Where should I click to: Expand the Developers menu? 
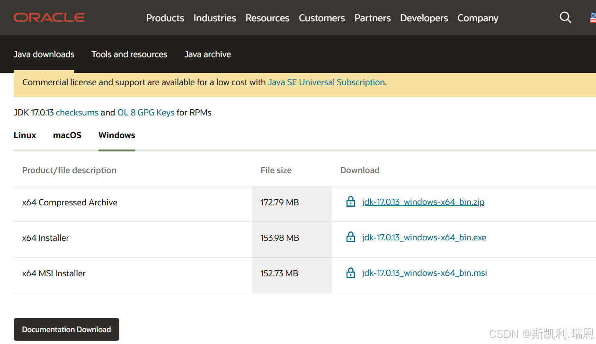424,18
